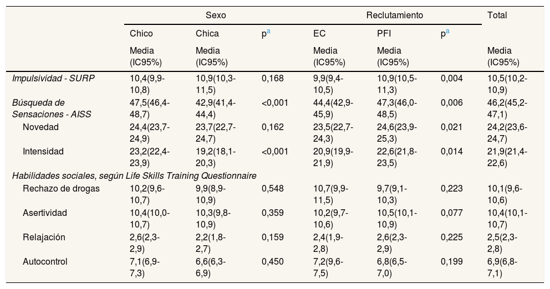Click the p-value cell showing 0,548
Image resolution: width=550 pixels, height=289 pixels.
272,189
